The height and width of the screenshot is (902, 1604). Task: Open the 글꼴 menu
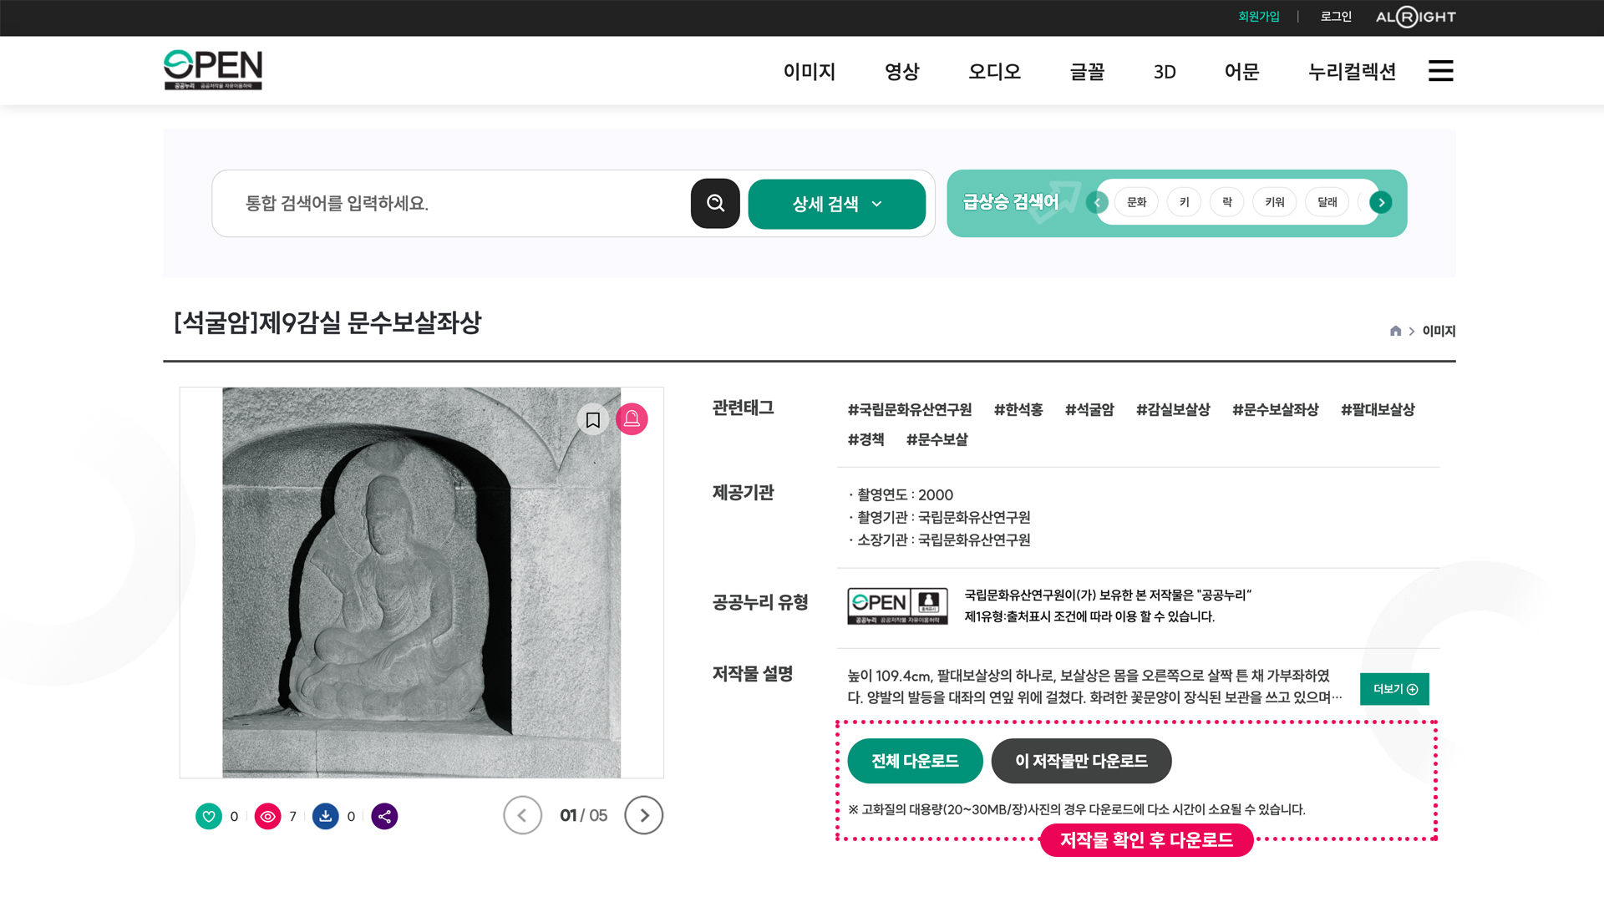(1088, 72)
